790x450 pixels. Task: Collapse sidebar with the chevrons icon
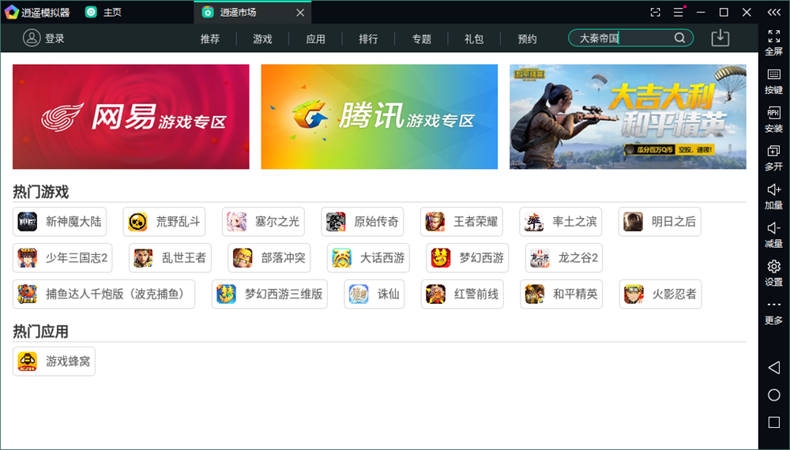(774, 12)
